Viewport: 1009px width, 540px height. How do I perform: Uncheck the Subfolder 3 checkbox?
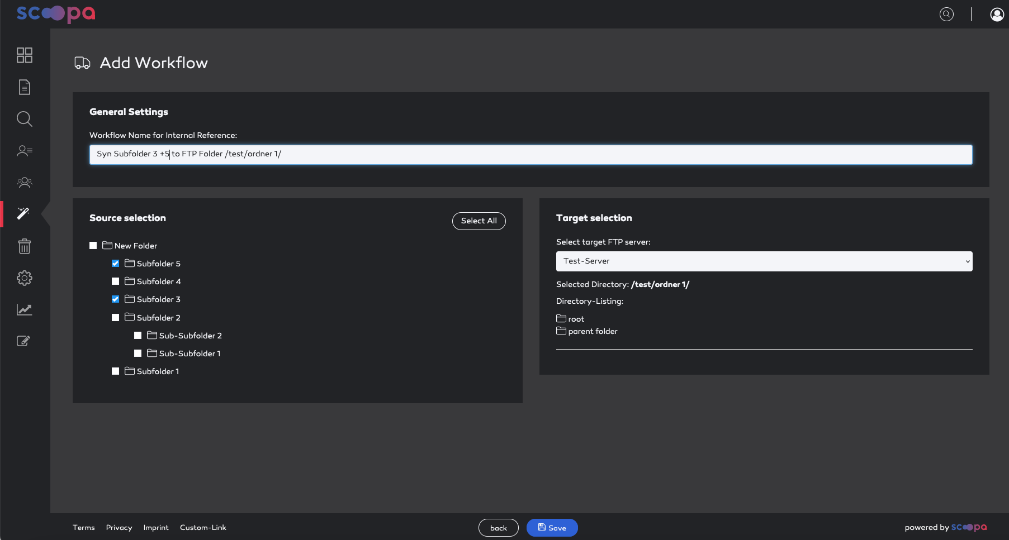[116, 299]
